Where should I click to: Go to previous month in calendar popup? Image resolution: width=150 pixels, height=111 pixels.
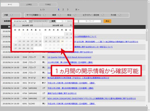[14, 25]
